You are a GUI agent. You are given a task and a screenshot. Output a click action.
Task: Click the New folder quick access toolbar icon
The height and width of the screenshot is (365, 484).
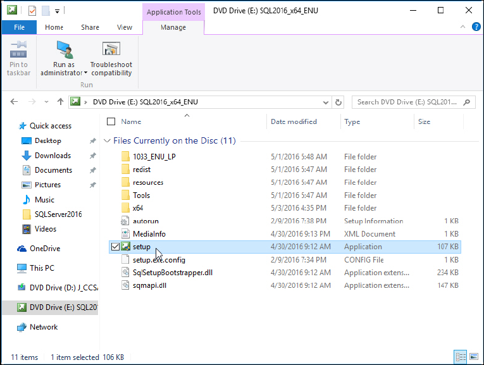click(x=46, y=11)
